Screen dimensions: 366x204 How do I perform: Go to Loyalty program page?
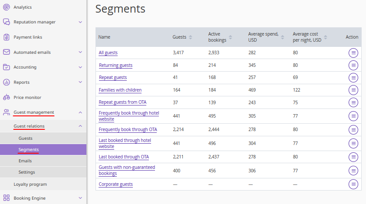pos(30,184)
